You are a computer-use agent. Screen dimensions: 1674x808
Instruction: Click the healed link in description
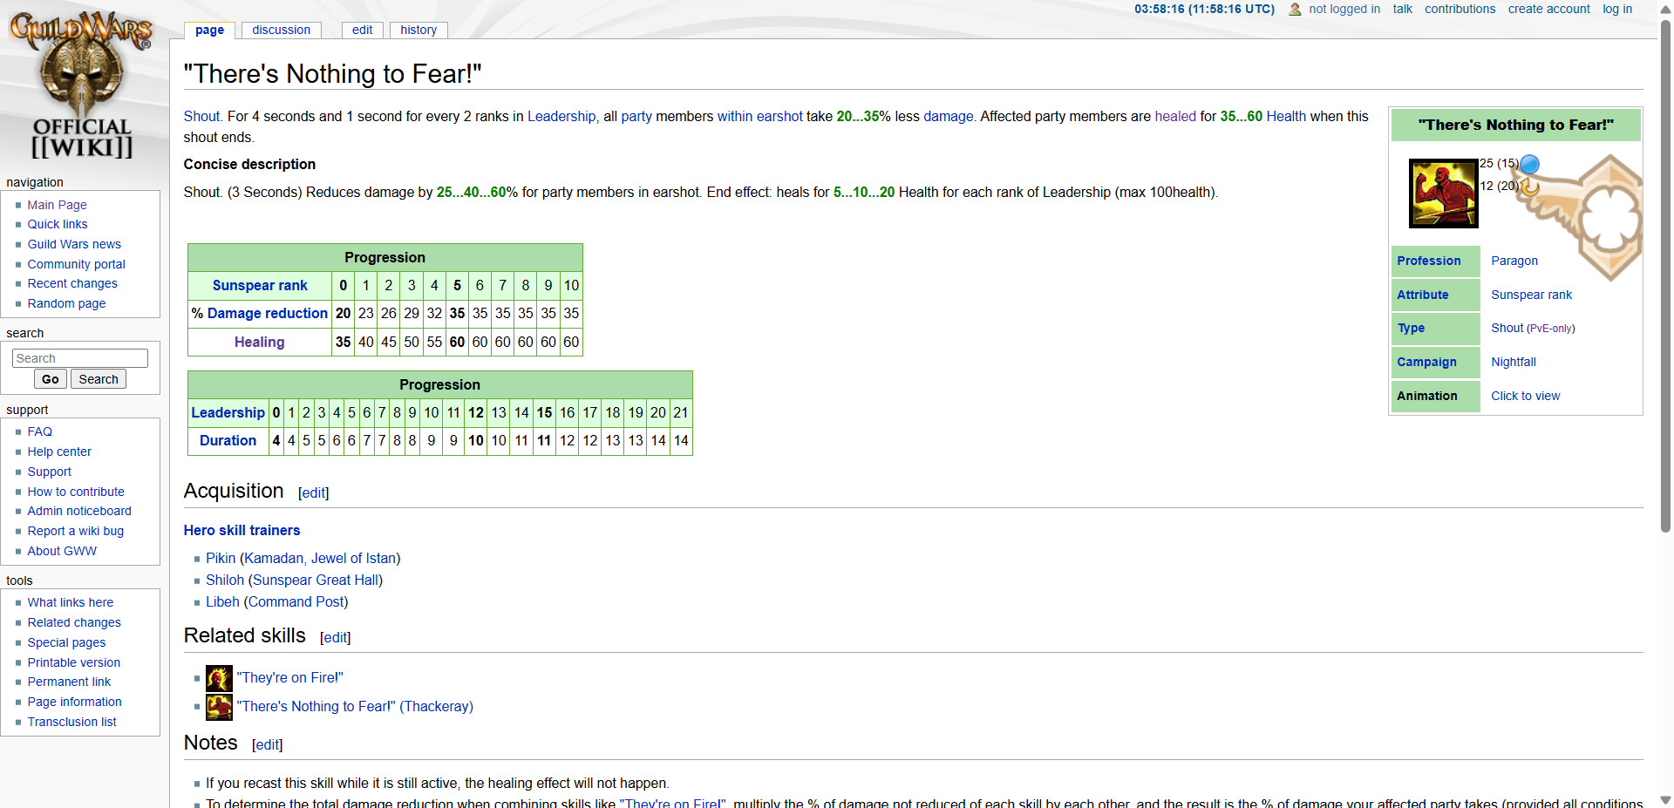(1175, 116)
